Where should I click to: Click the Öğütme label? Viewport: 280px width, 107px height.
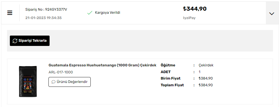point(168,65)
